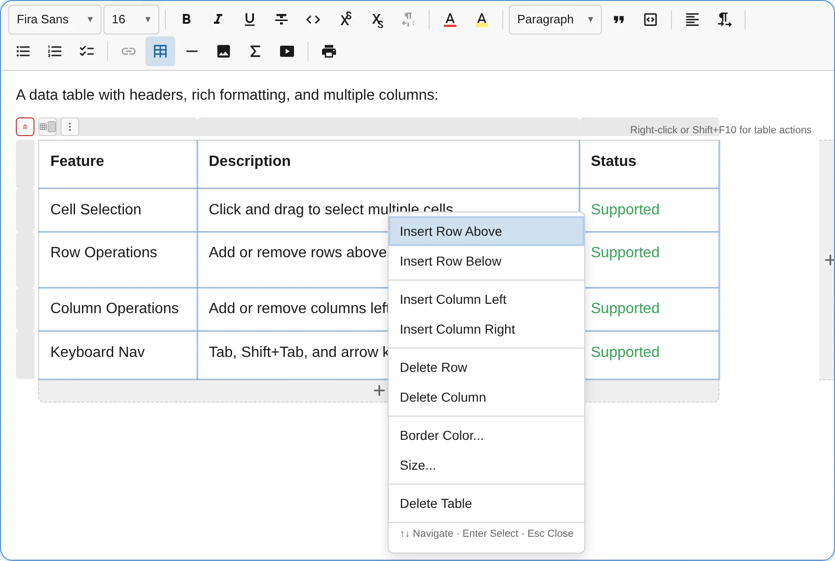This screenshot has height=561, width=835.
Task: Insert a block quote
Action: [619, 20]
